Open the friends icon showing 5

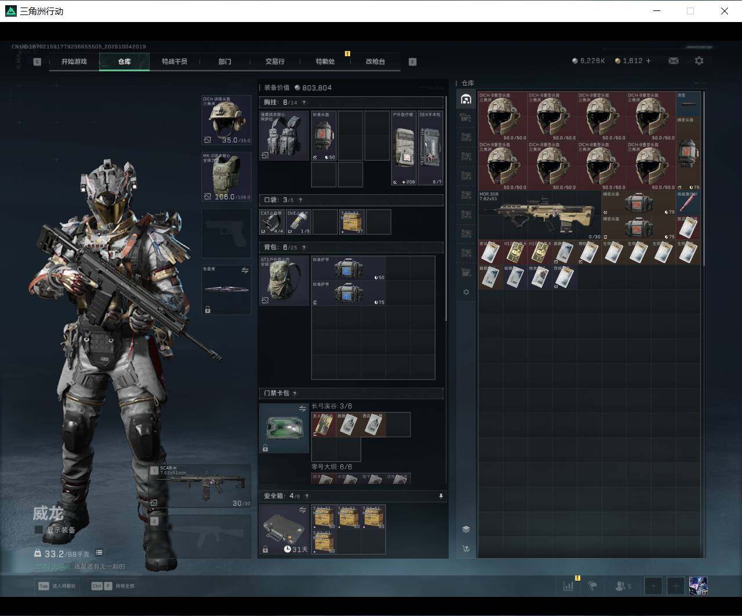pyautogui.click(x=623, y=586)
